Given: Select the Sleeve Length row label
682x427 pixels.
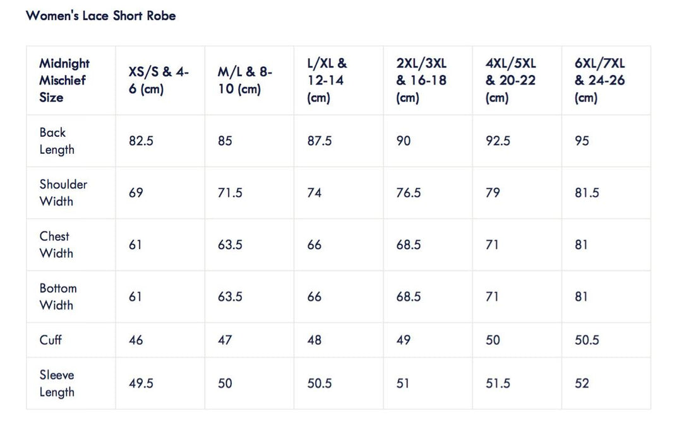Looking at the screenshot, I should click(x=57, y=383).
